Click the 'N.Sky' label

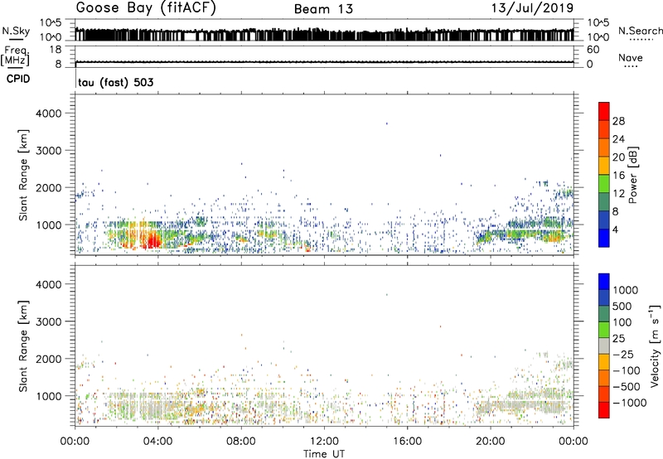[x=16, y=31]
